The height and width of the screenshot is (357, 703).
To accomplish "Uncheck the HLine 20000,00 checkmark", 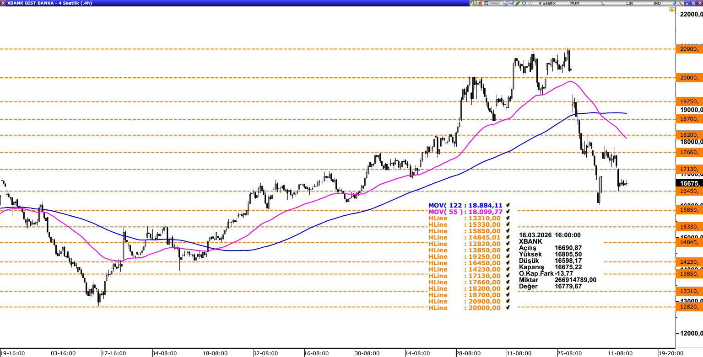I will coord(508,308).
